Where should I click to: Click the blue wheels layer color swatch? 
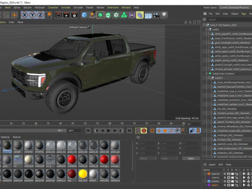[209, 181]
